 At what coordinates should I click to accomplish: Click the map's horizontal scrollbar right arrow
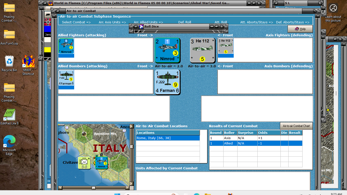click(127, 188)
